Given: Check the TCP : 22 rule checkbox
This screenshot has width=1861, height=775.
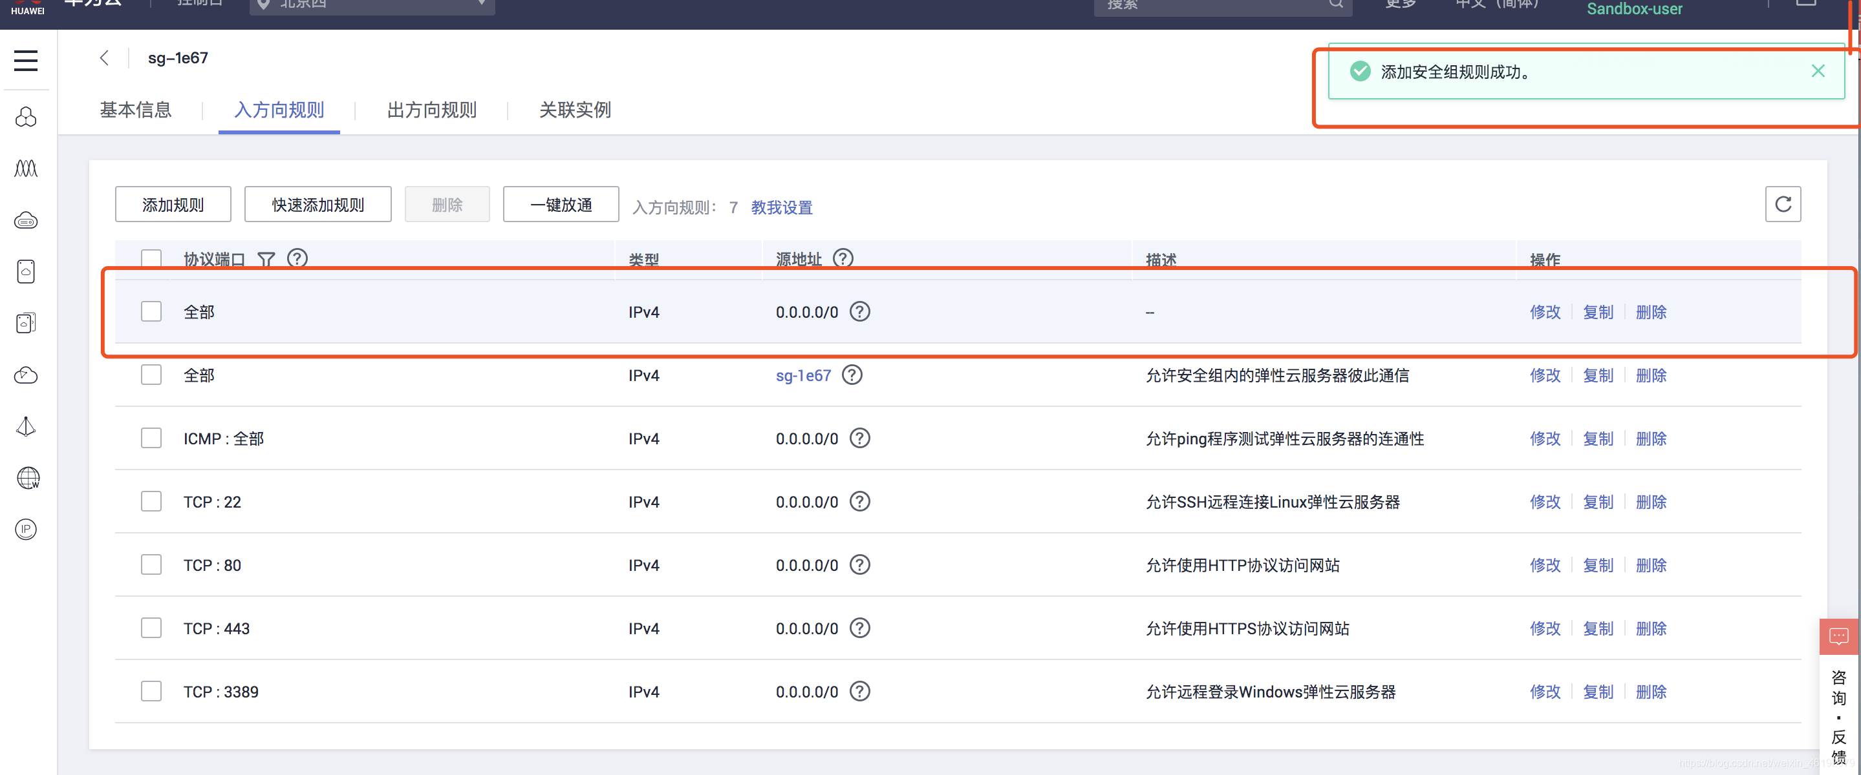Looking at the screenshot, I should click(x=151, y=501).
